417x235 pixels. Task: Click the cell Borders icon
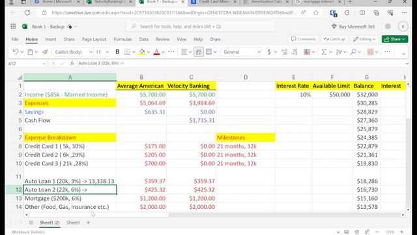[128, 52]
